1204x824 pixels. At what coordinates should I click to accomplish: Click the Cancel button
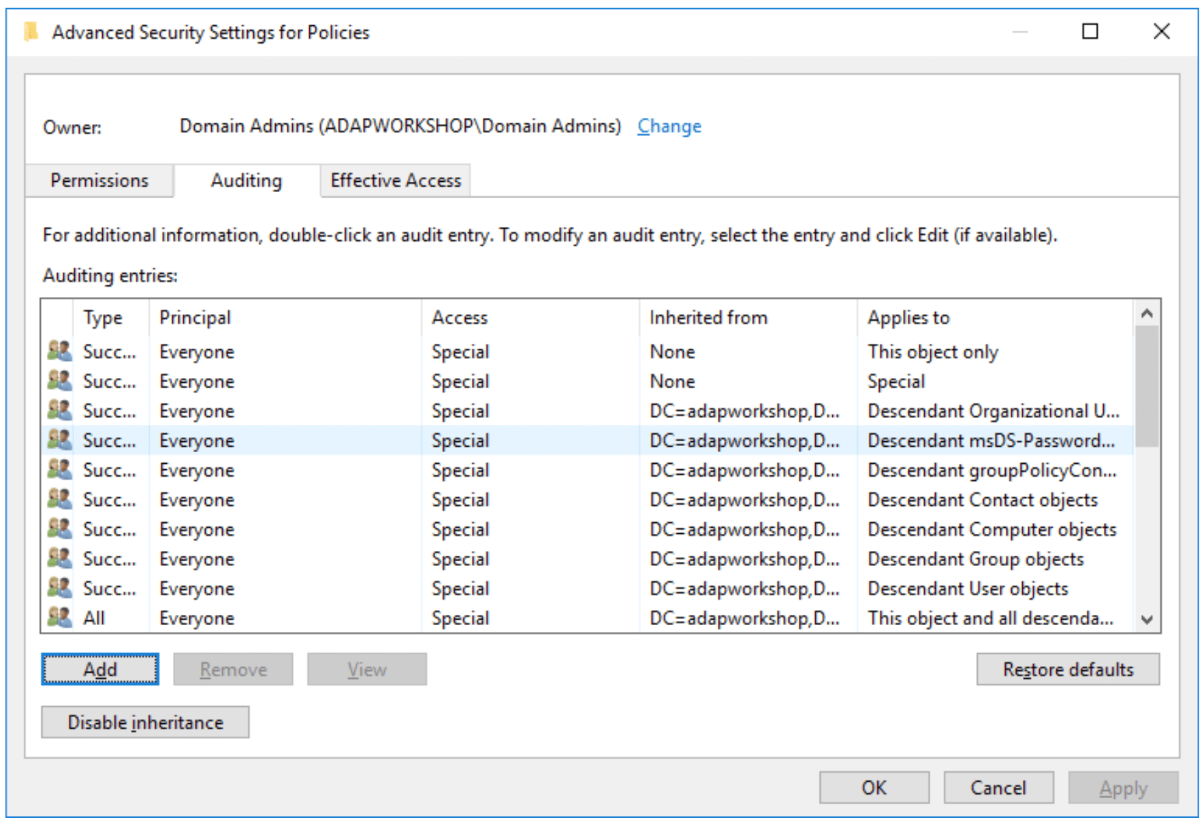click(998, 788)
